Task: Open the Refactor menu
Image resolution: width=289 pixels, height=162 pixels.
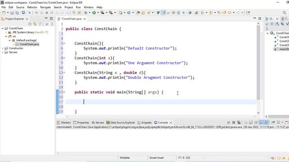Action: coord(32,7)
